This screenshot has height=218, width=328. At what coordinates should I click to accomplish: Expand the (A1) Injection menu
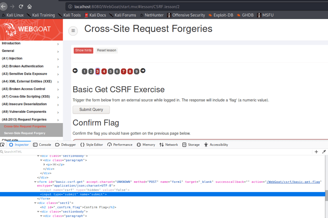tap(58, 59)
